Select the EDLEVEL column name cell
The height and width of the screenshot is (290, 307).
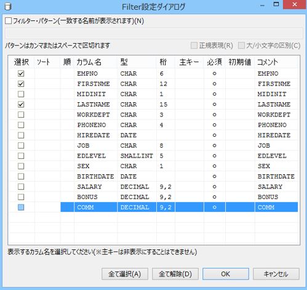click(96, 156)
